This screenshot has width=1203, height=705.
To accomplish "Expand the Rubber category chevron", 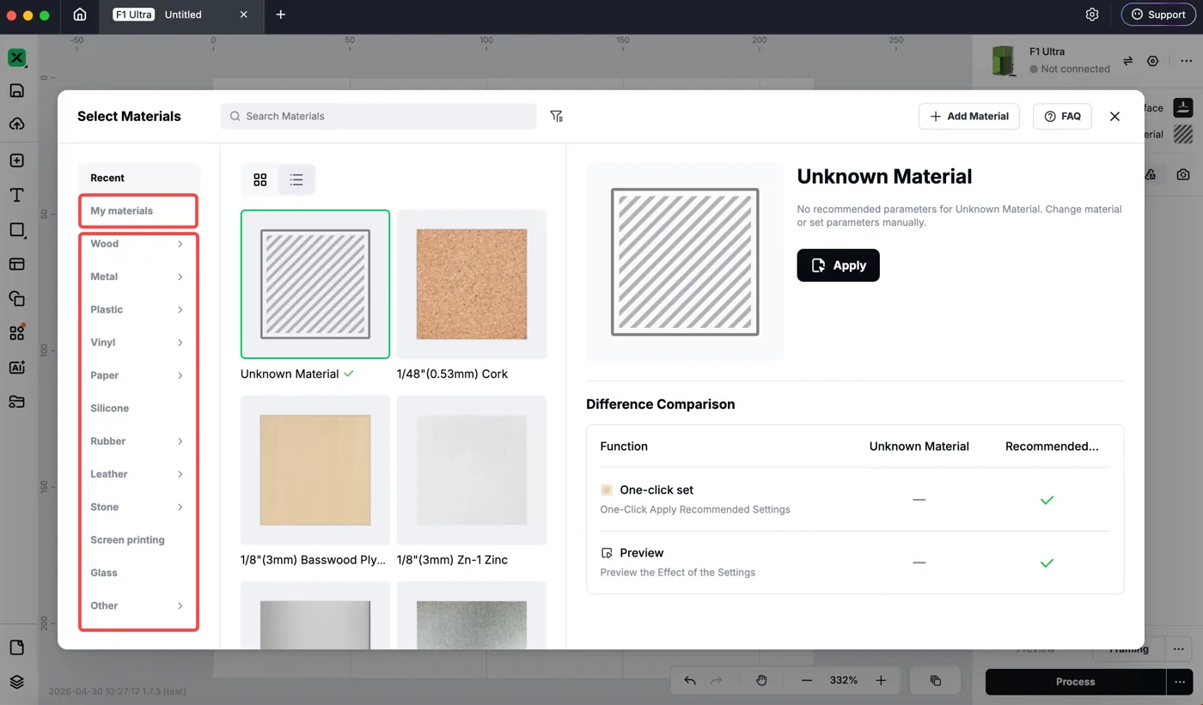I will [180, 441].
